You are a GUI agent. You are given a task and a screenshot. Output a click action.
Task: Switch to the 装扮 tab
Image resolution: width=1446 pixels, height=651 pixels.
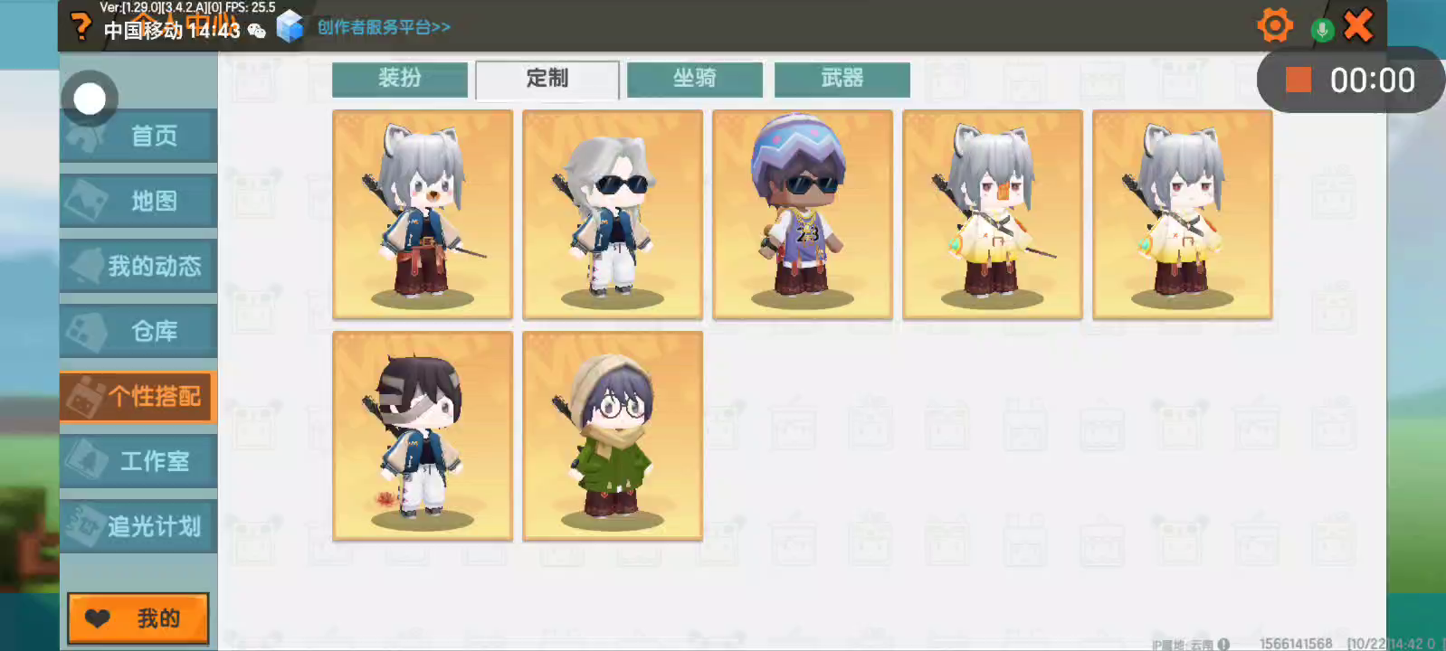400,79
